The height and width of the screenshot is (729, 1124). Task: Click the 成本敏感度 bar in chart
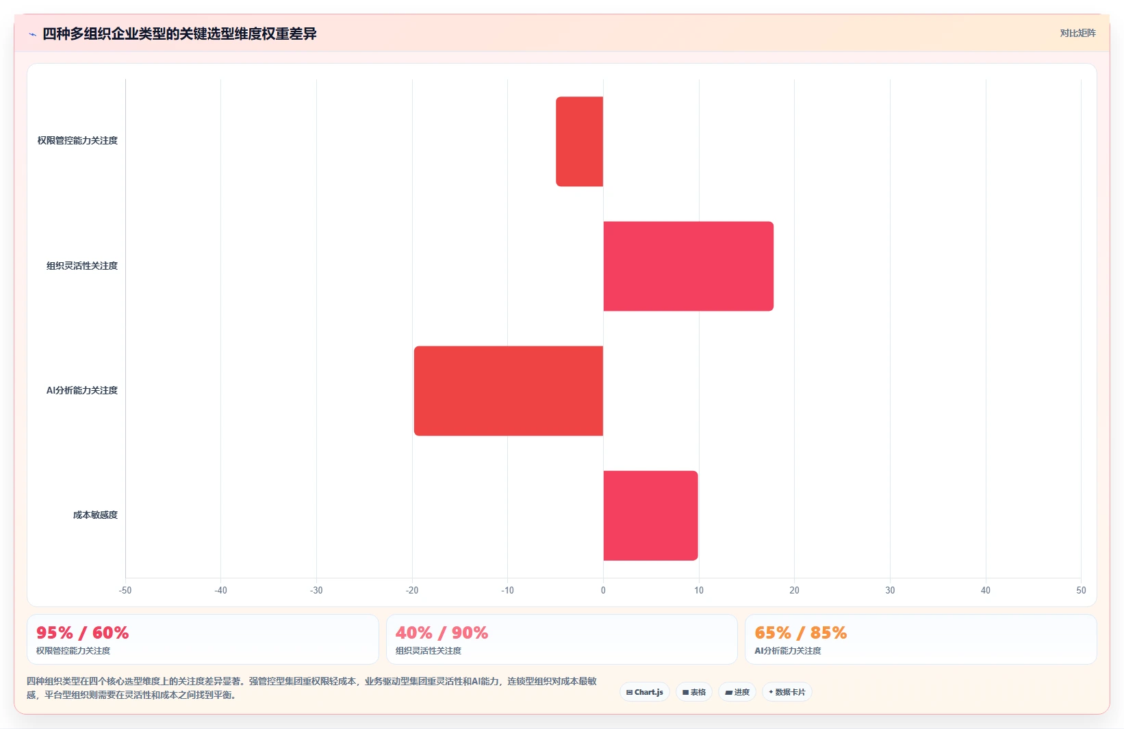[x=651, y=515]
